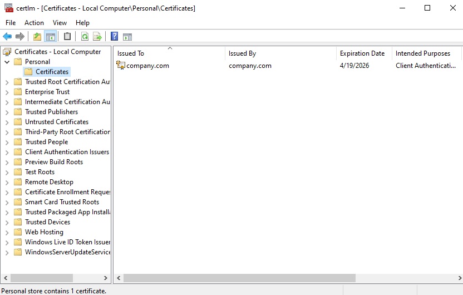Click the Export List toolbar icon
Image resolution: width=463 pixels, height=295 pixels.
(x=97, y=37)
